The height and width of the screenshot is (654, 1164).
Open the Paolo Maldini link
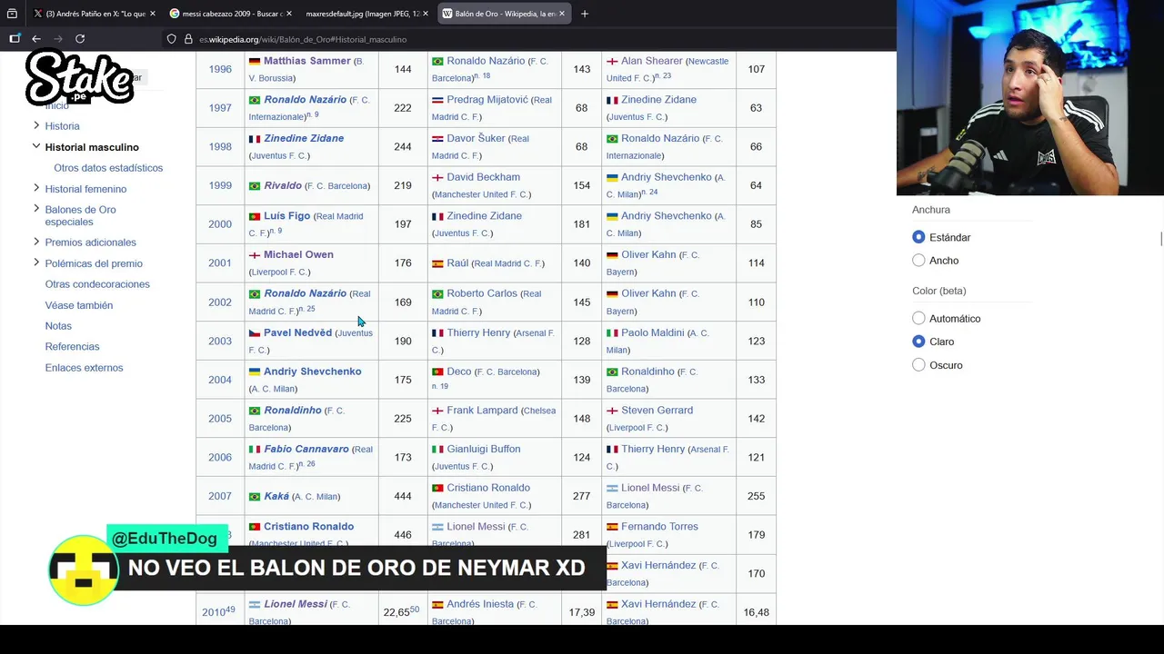tap(653, 332)
